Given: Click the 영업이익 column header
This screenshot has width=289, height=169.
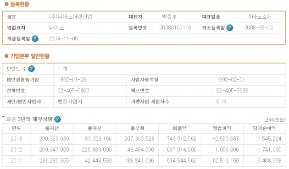Looking at the screenshot, I should click(x=222, y=128).
